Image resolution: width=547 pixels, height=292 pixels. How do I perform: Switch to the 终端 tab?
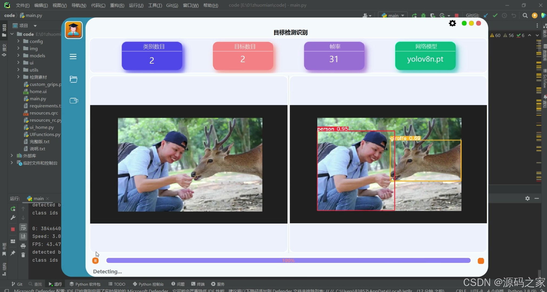[x=198, y=284]
